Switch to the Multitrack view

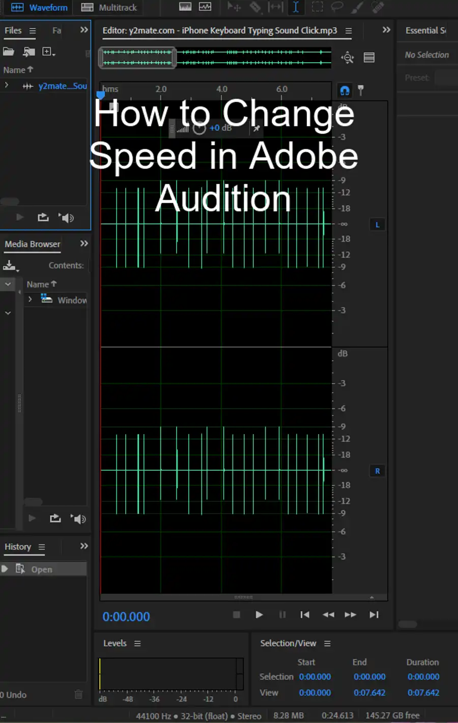(x=109, y=8)
